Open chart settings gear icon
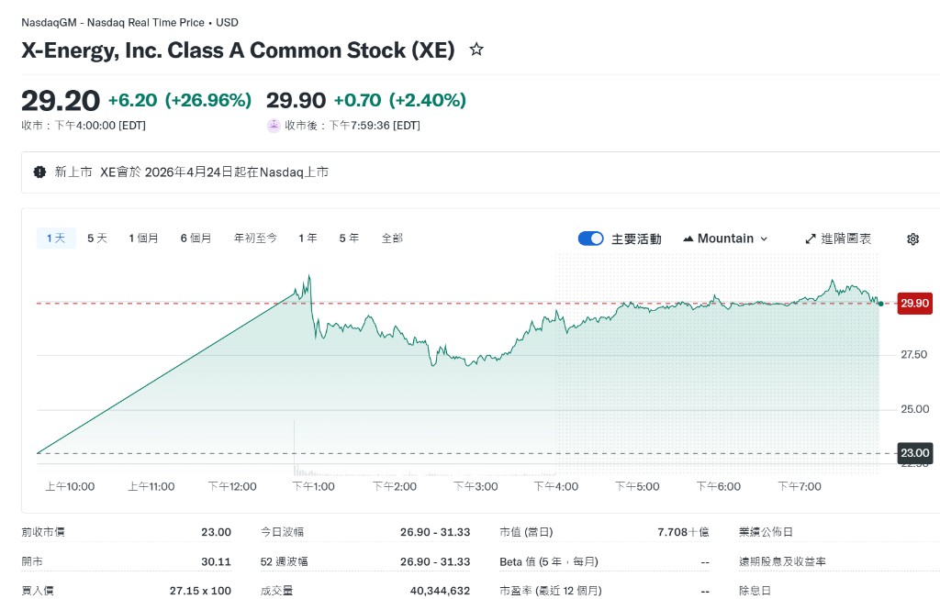Screen dimensions: 940x599 [912, 238]
